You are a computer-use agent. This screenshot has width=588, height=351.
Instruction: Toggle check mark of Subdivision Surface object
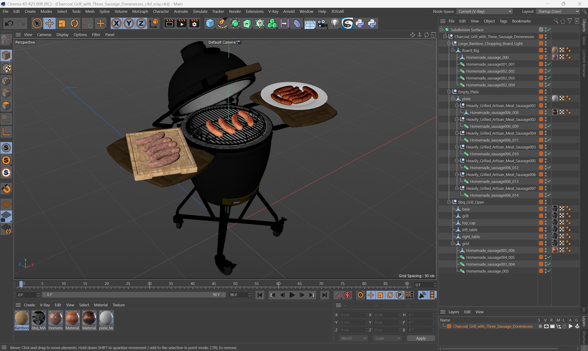[549, 30]
